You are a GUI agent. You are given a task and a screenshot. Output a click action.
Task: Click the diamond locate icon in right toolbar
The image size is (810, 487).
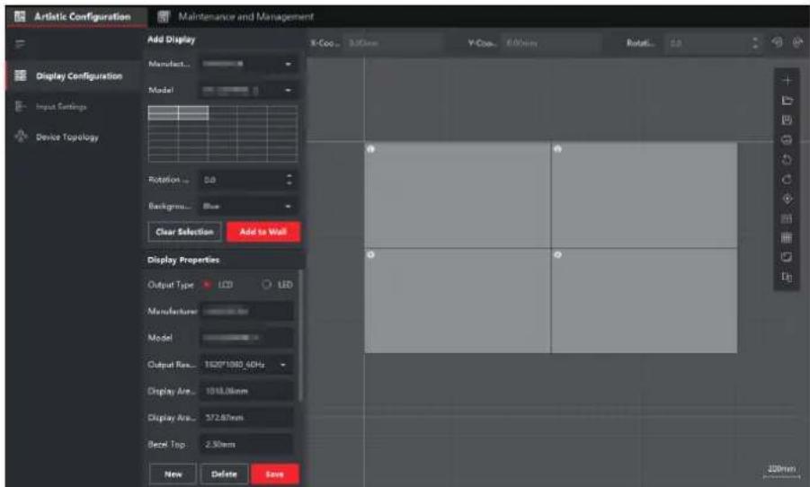[787, 199]
